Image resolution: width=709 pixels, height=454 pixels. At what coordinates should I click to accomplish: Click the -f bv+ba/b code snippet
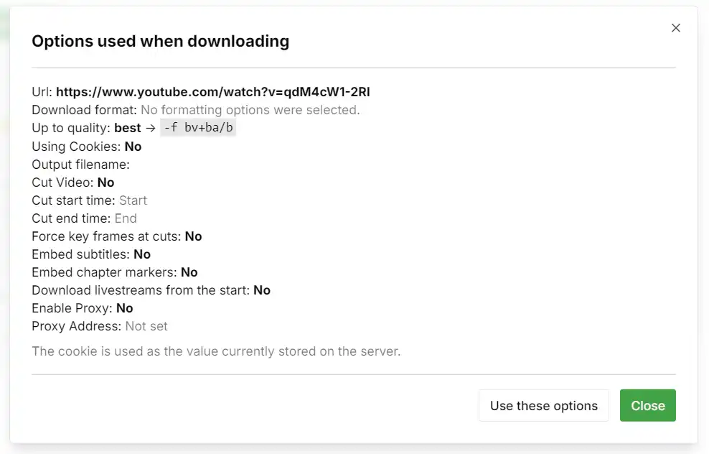[x=197, y=129]
